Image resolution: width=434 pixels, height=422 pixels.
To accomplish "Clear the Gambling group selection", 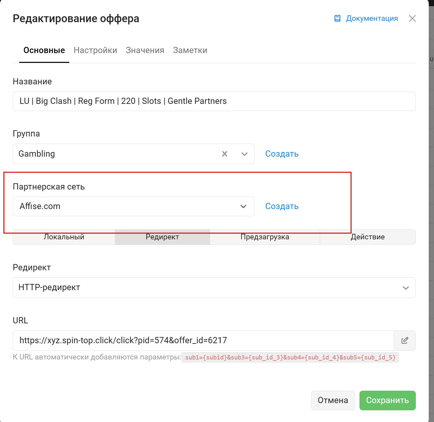I will pyautogui.click(x=224, y=154).
